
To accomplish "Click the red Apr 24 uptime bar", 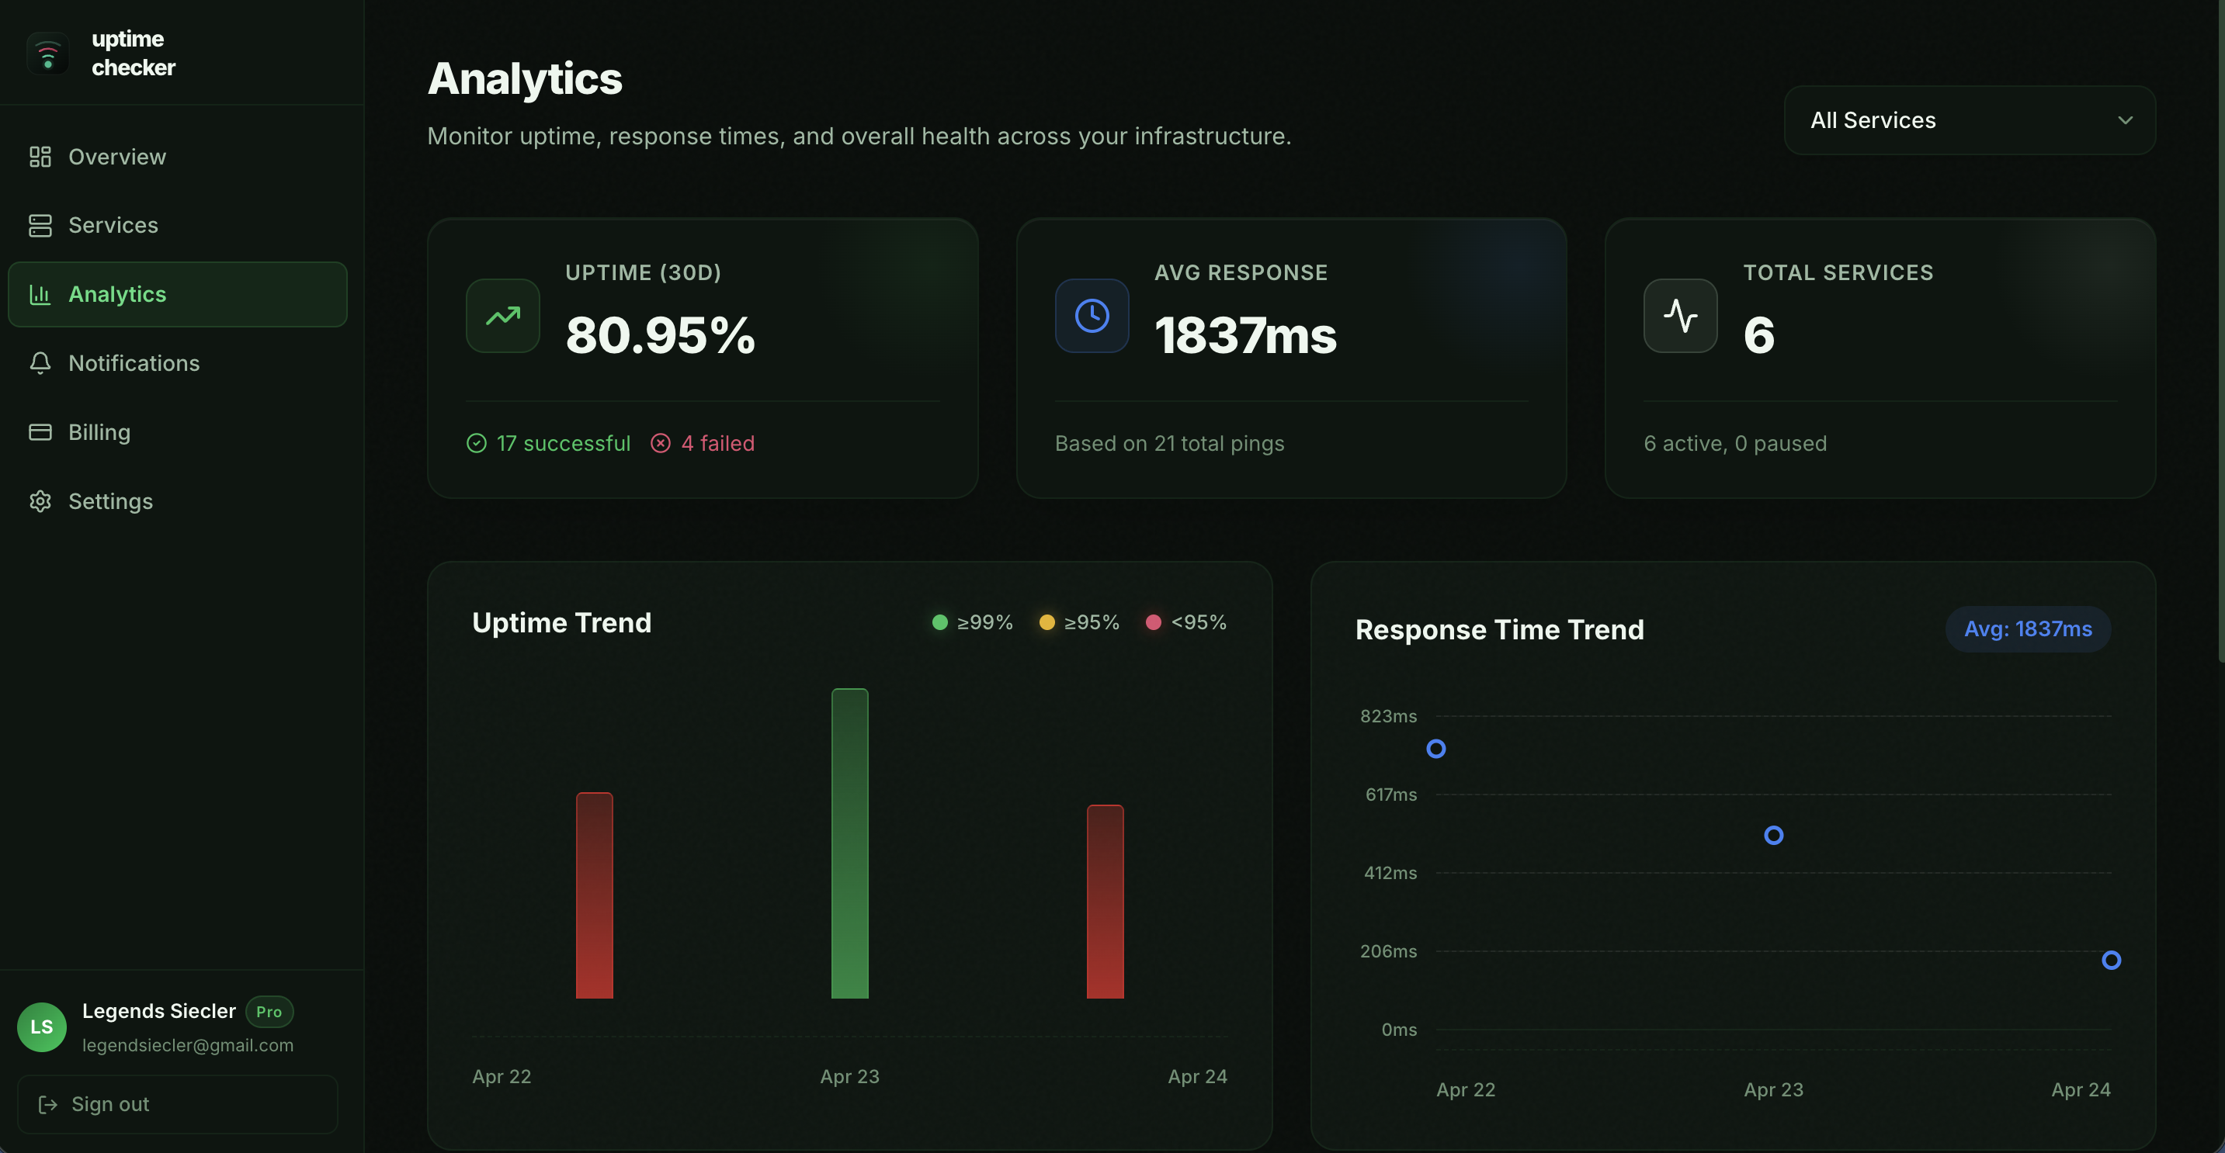I will (x=1106, y=902).
